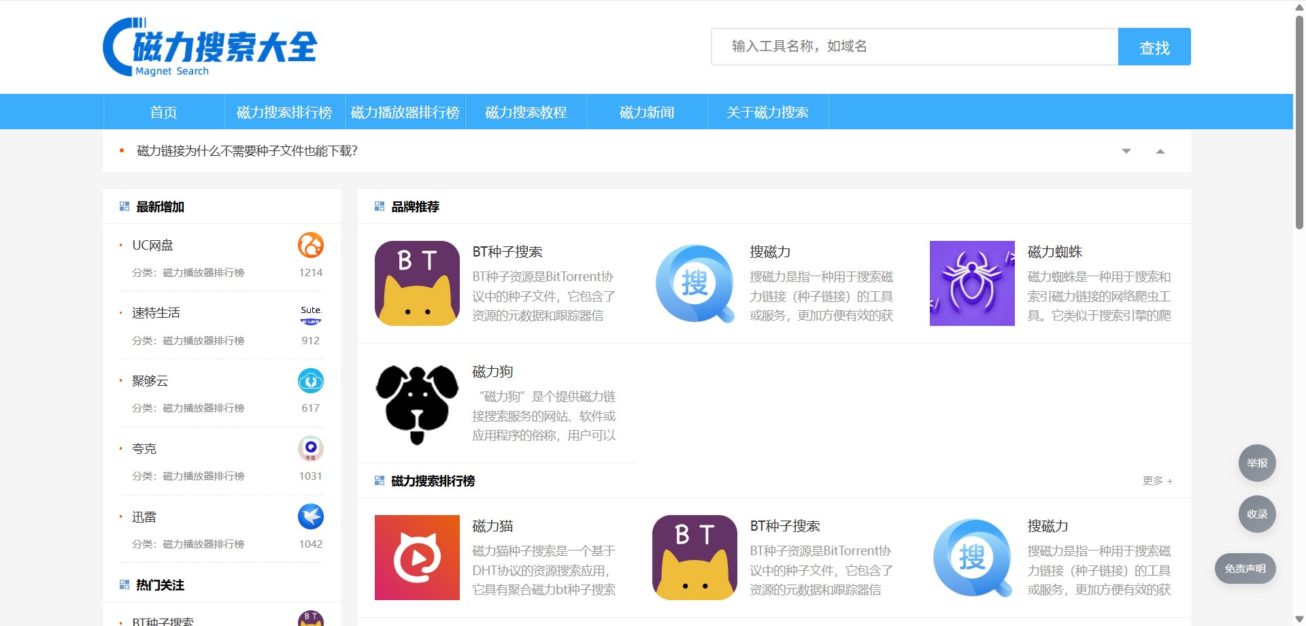Click the 最新增加 section heading

click(x=160, y=206)
